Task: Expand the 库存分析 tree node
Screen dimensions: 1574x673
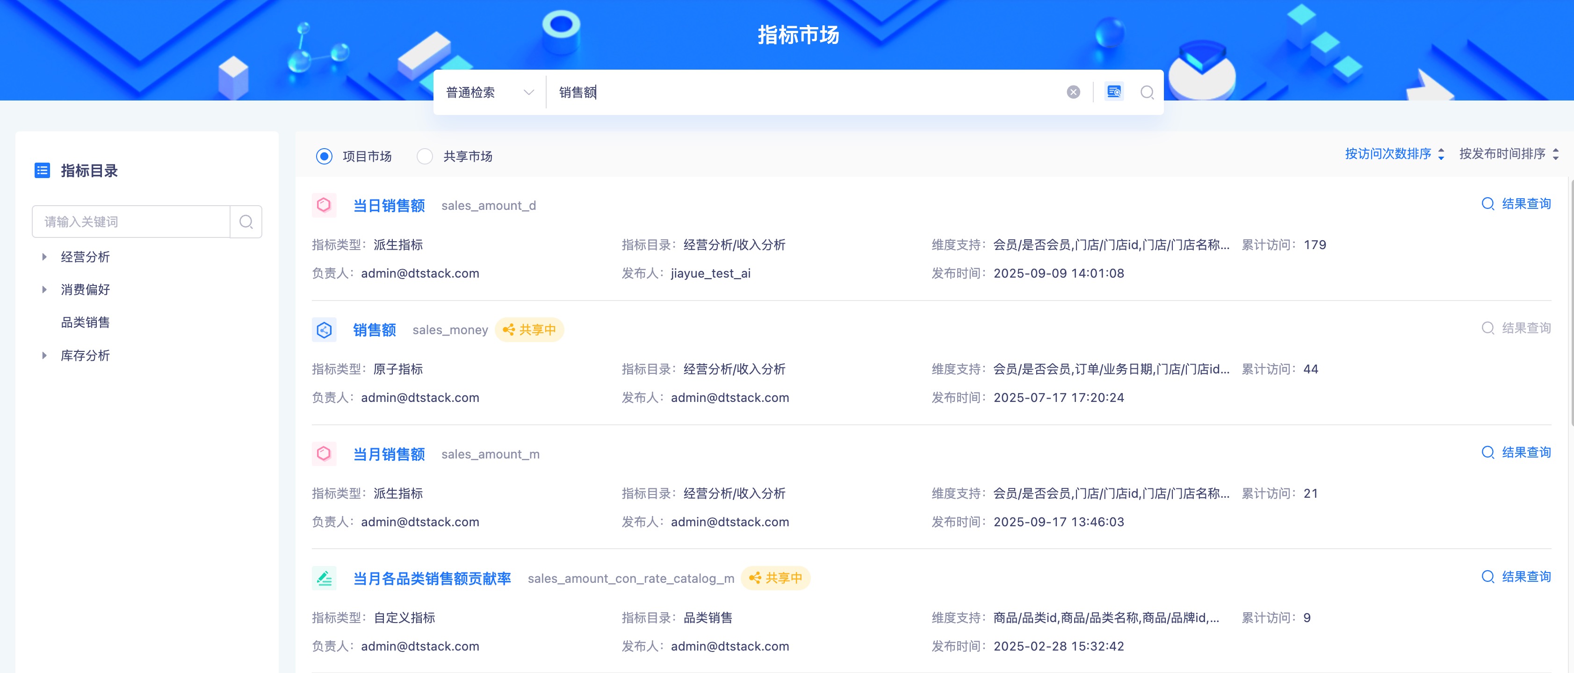Action: tap(44, 356)
